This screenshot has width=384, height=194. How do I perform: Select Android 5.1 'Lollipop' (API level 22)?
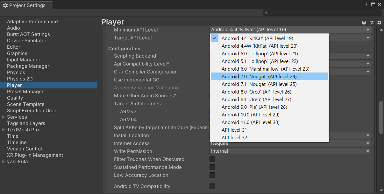[x=269, y=61]
